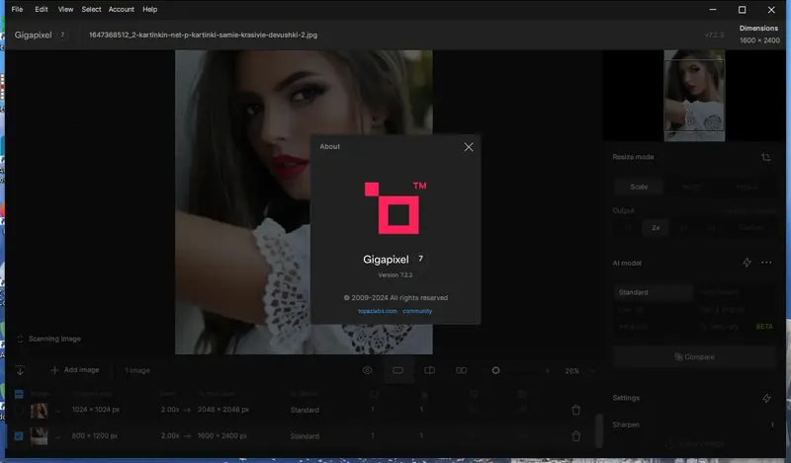Screen dimensions: 791x463
Task: Click the navigator thumbnail preview
Action: (694, 95)
